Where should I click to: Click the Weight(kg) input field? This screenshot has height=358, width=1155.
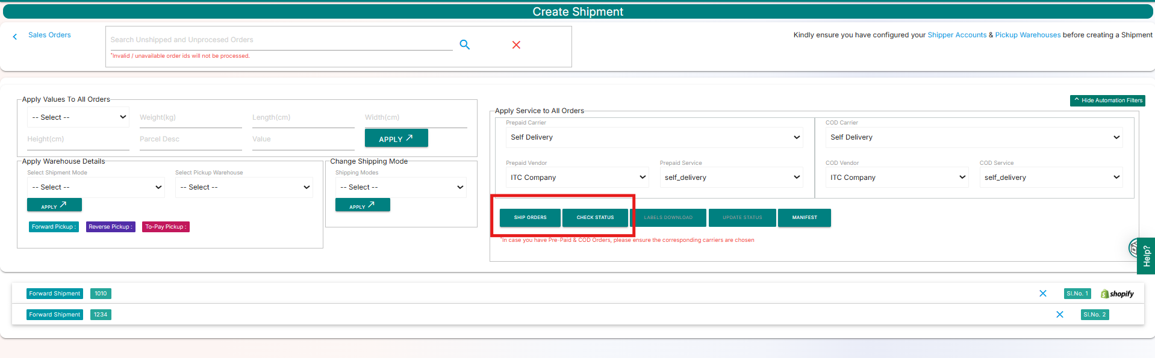(190, 118)
